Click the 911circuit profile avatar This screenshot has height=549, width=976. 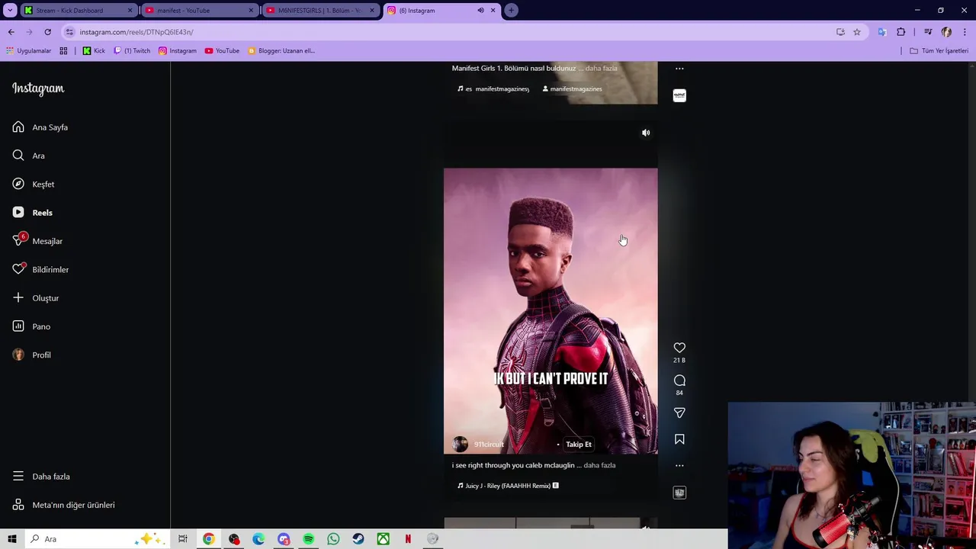click(460, 444)
